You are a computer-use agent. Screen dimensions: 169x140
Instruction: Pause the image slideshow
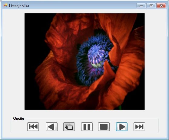pyautogui.click(x=87, y=127)
